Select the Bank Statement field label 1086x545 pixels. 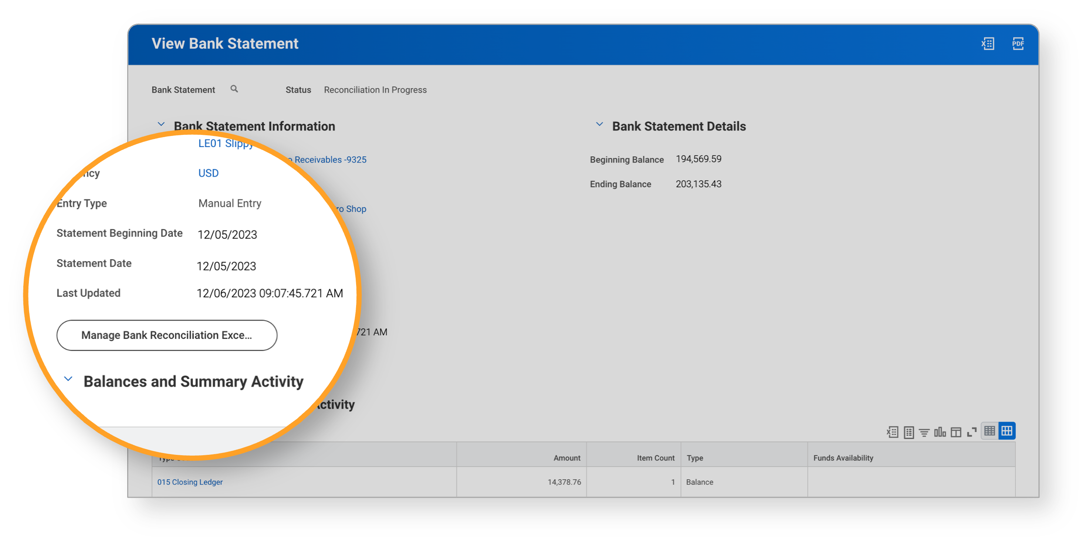coord(183,90)
